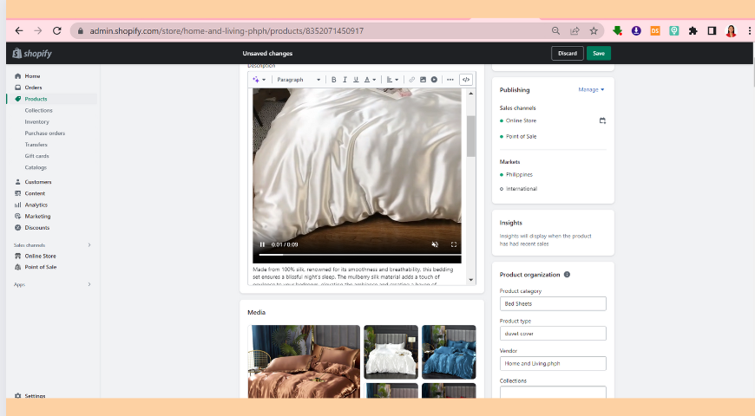Open Inventory under Products

pyautogui.click(x=36, y=122)
